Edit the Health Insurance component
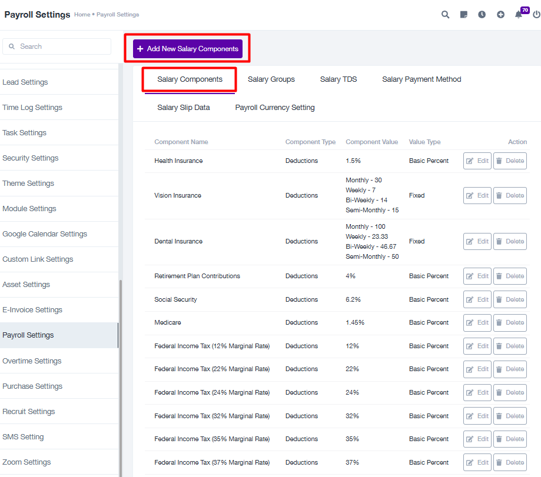541x477 pixels. (477, 161)
